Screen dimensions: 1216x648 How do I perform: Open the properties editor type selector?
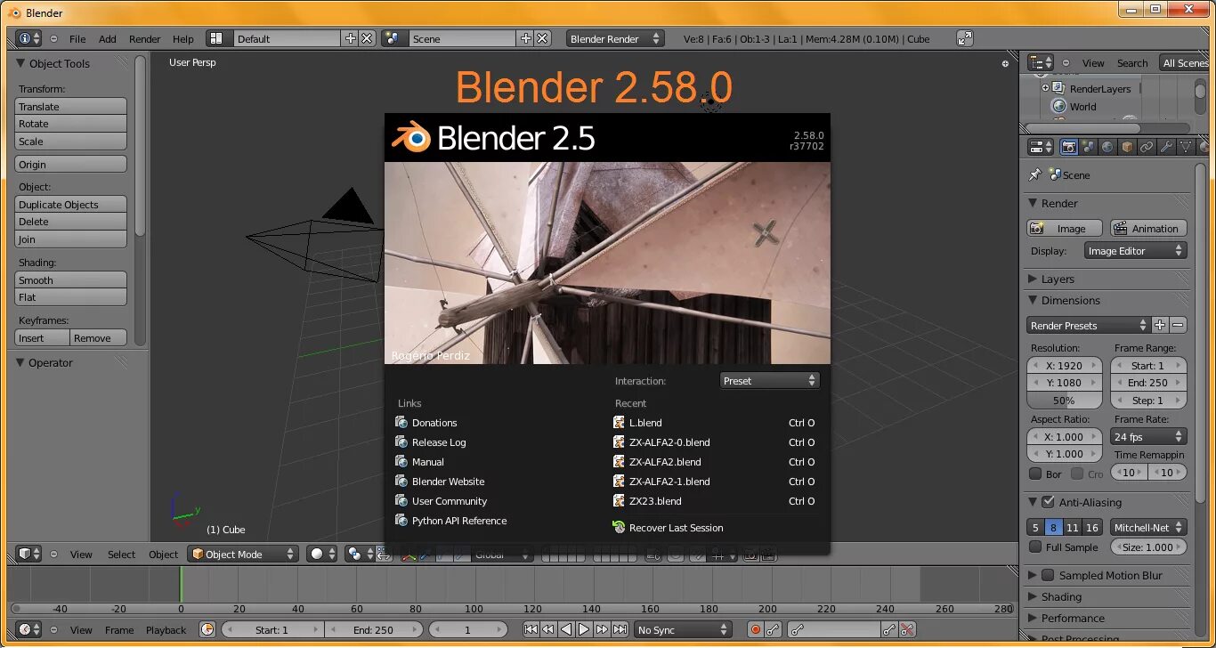click(1040, 147)
